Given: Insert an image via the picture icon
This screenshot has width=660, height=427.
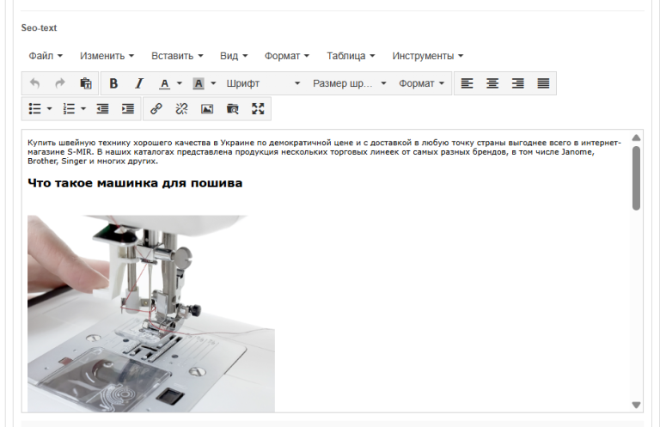Looking at the screenshot, I should [x=207, y=109].
